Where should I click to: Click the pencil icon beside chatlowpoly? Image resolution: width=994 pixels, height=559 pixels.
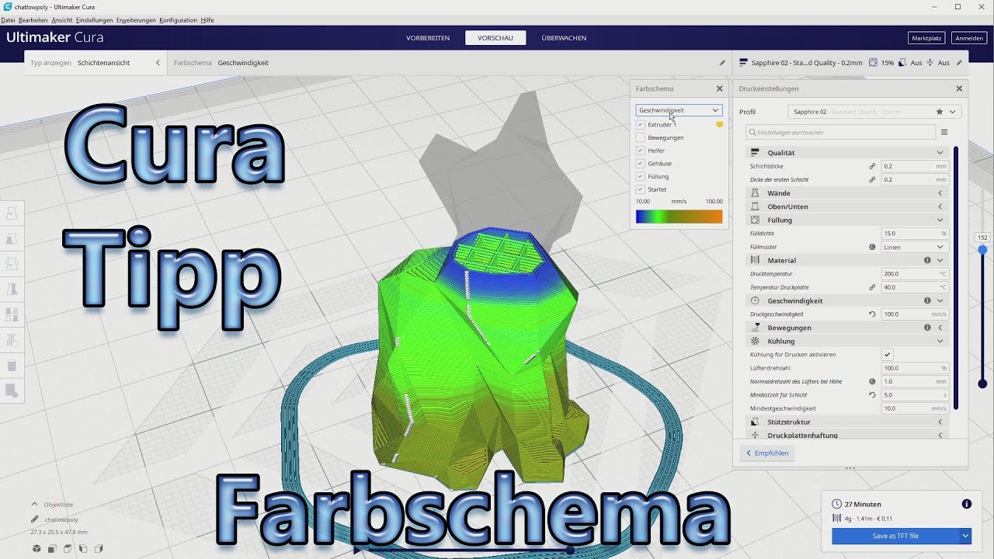pyautogui.click(x=35, y=519)
